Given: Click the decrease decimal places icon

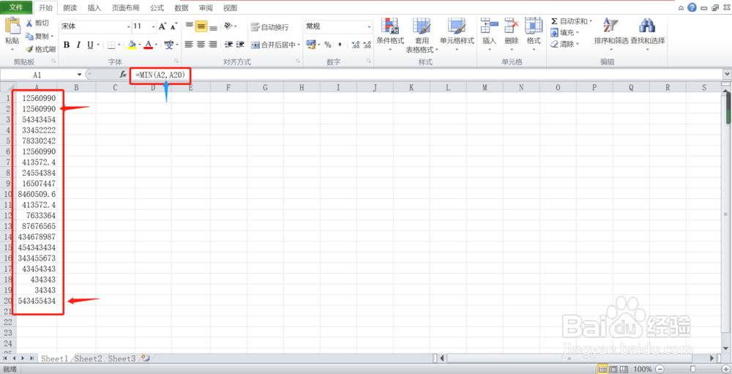Looking at the screenshot, I should [x=367, y=45].
